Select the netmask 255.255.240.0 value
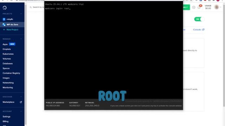The height and width of the screenshot is (126, 225). [x=92, y=106]
